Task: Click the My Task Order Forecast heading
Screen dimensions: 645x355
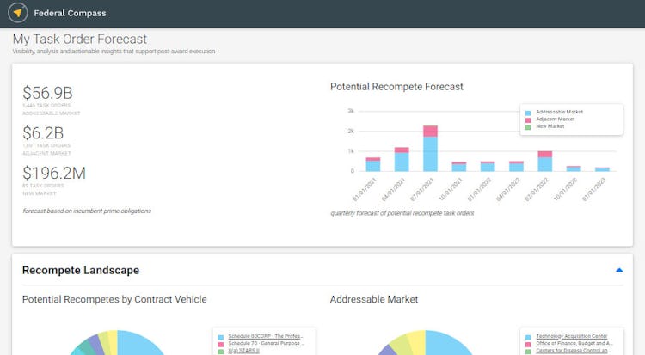Action: pyautogui.click(x=80, y=39)
